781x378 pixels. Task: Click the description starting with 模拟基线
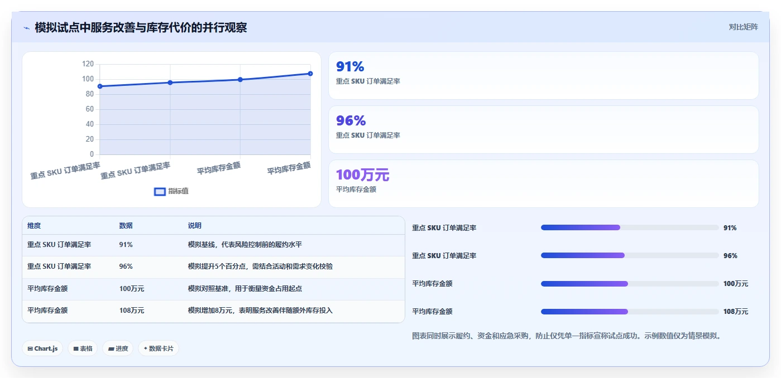[245, 245]
